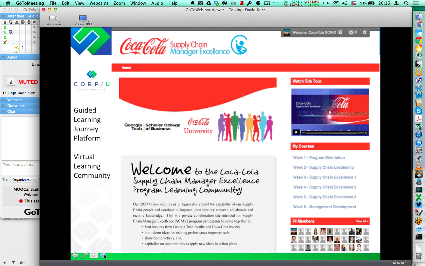Open Google Chrome from the Dock
The image size is (425, 266).
click(419, 40)
